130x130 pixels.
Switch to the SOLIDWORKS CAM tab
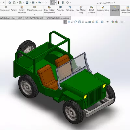pos(34,18)
